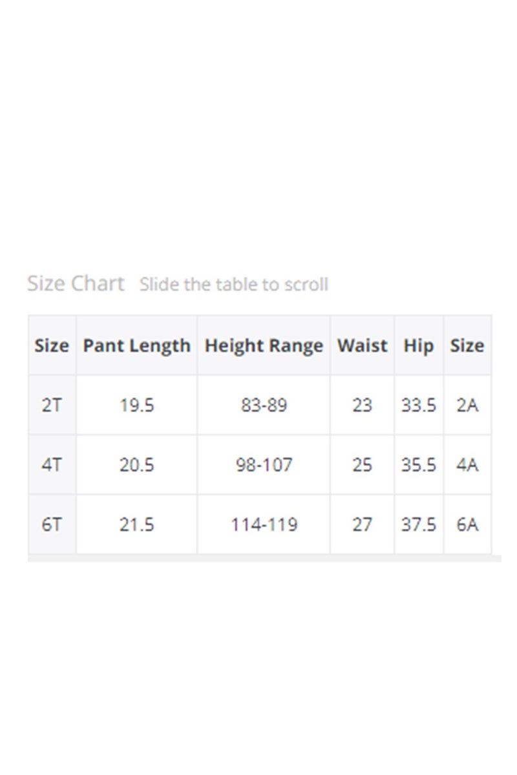The width and height of the screenshot is (517, 775).
Task: Click the 'Slide the table to scroll' hint
Action: [x=234, y=284]
